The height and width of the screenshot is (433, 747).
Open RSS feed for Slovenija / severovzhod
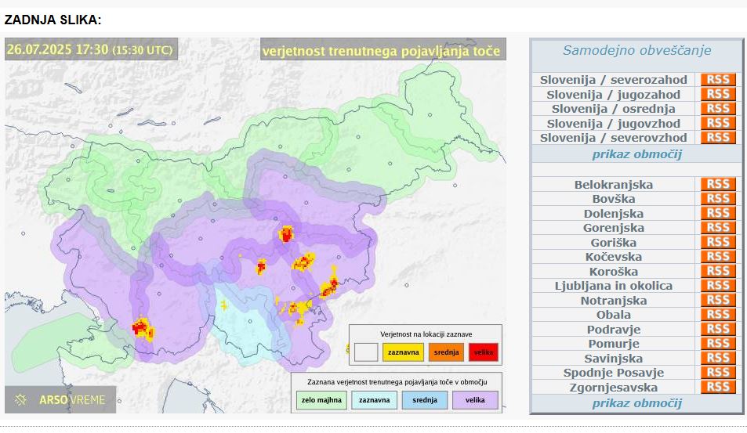(x=717, y=138)
